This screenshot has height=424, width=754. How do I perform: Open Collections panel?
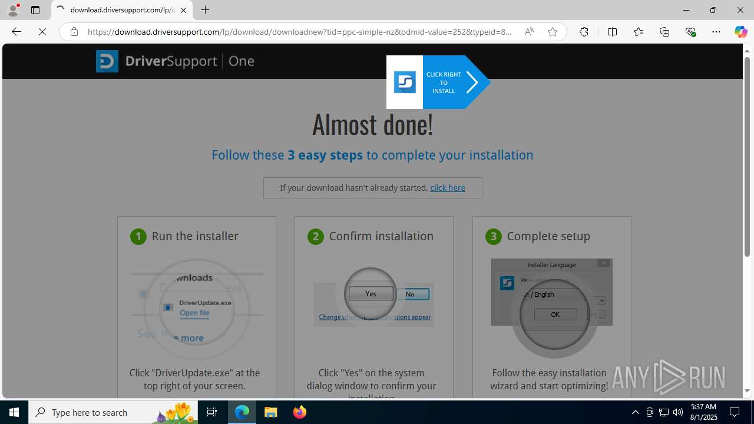point(664,32)
